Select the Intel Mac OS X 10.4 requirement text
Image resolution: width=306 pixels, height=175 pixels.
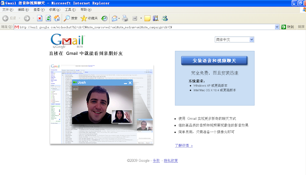pyautogui.click(x=215, y=90)
